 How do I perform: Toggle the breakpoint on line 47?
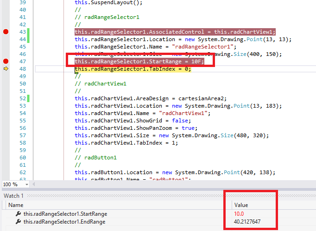point(6,61)
